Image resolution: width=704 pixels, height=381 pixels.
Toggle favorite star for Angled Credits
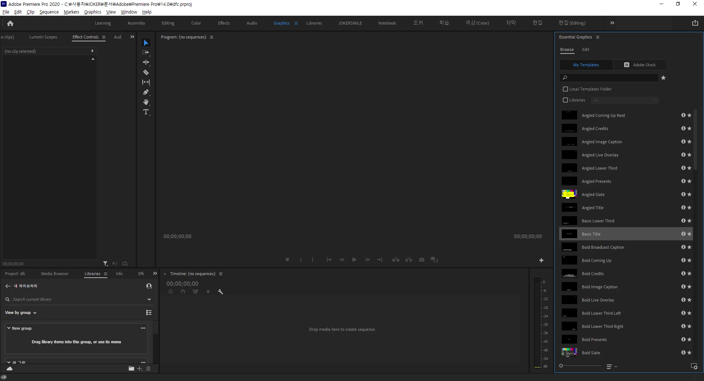click(x=689, y=129)
